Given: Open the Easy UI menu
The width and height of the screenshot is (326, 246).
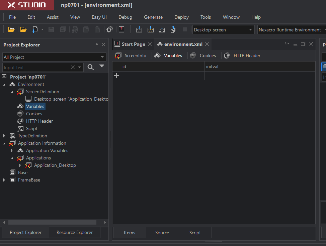Looking at the screenshot, I should coord(99,17).
